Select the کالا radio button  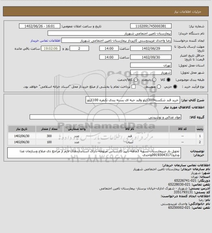[x=168, y=80]
